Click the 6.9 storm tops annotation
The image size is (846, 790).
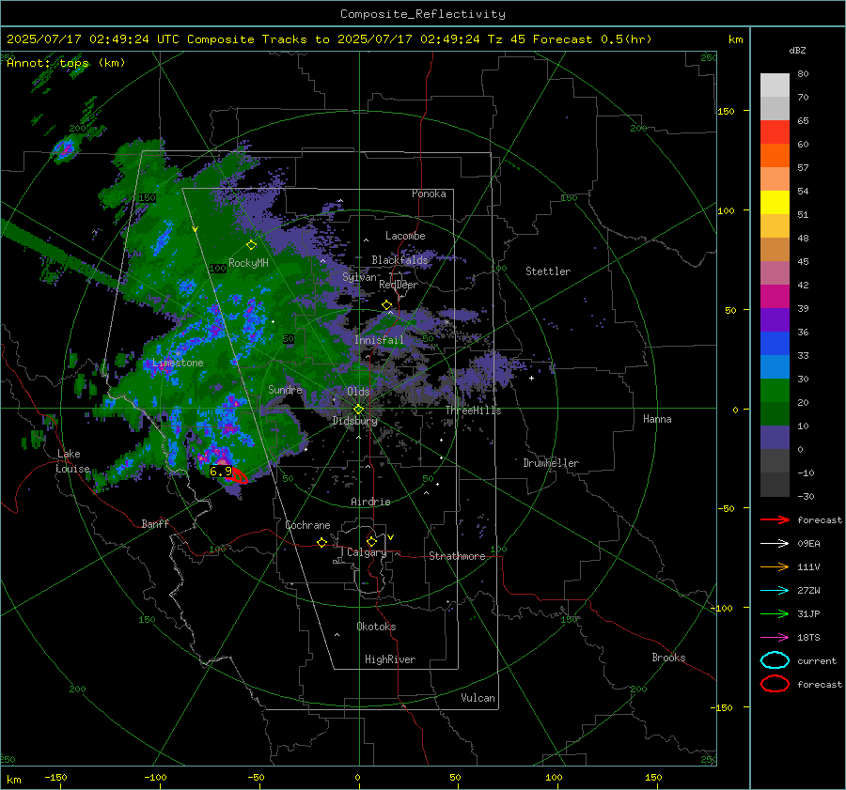[221, 472]
